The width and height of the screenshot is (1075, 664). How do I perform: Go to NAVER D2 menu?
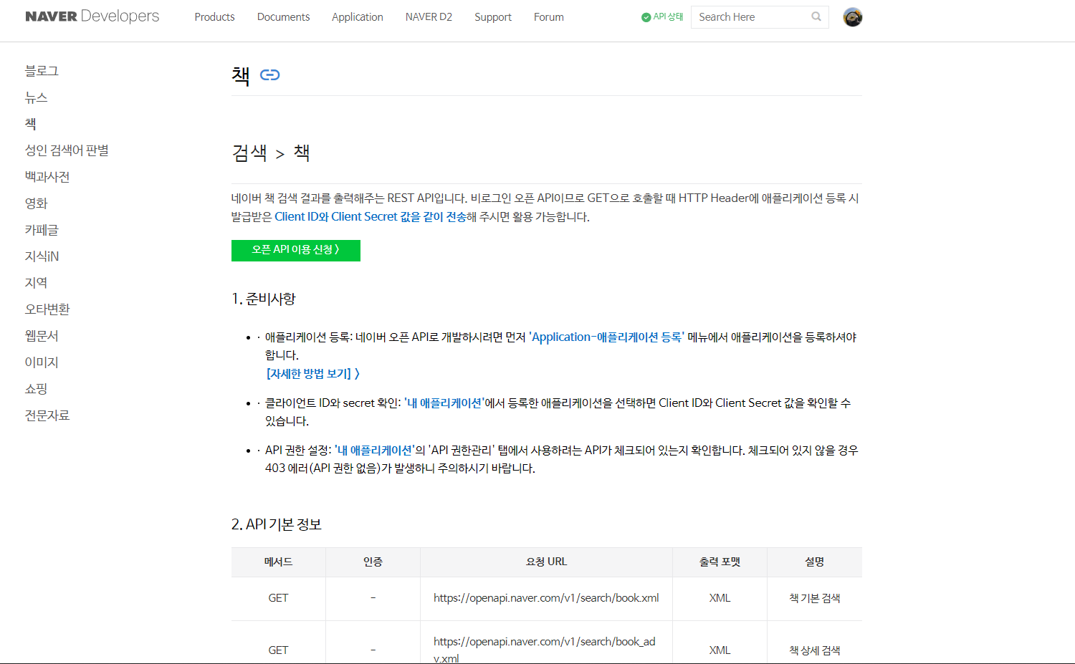pos(429,17)
